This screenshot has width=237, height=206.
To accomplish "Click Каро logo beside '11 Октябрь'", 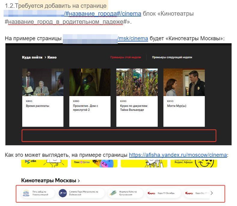I will [x=151, y=193].
